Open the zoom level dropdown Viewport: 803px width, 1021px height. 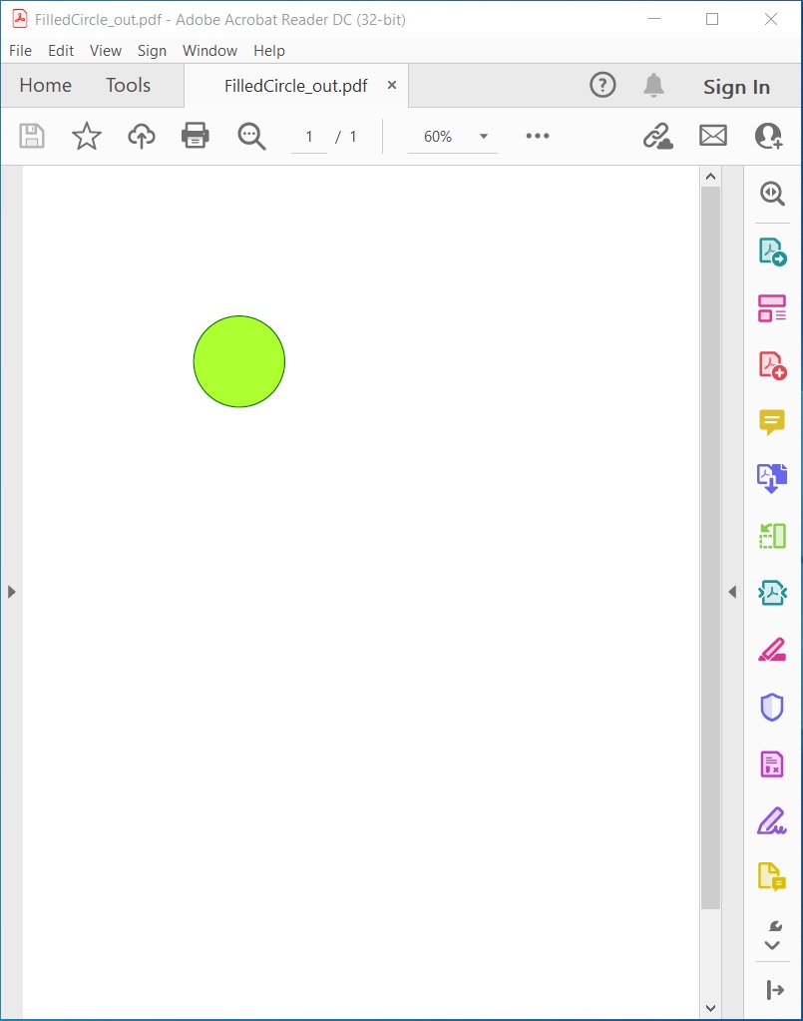click(x=484, y=137)
